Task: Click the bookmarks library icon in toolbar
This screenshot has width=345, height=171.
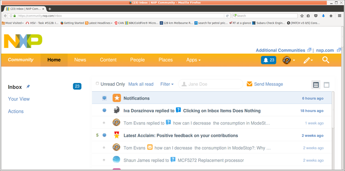Action: (308, 16)
